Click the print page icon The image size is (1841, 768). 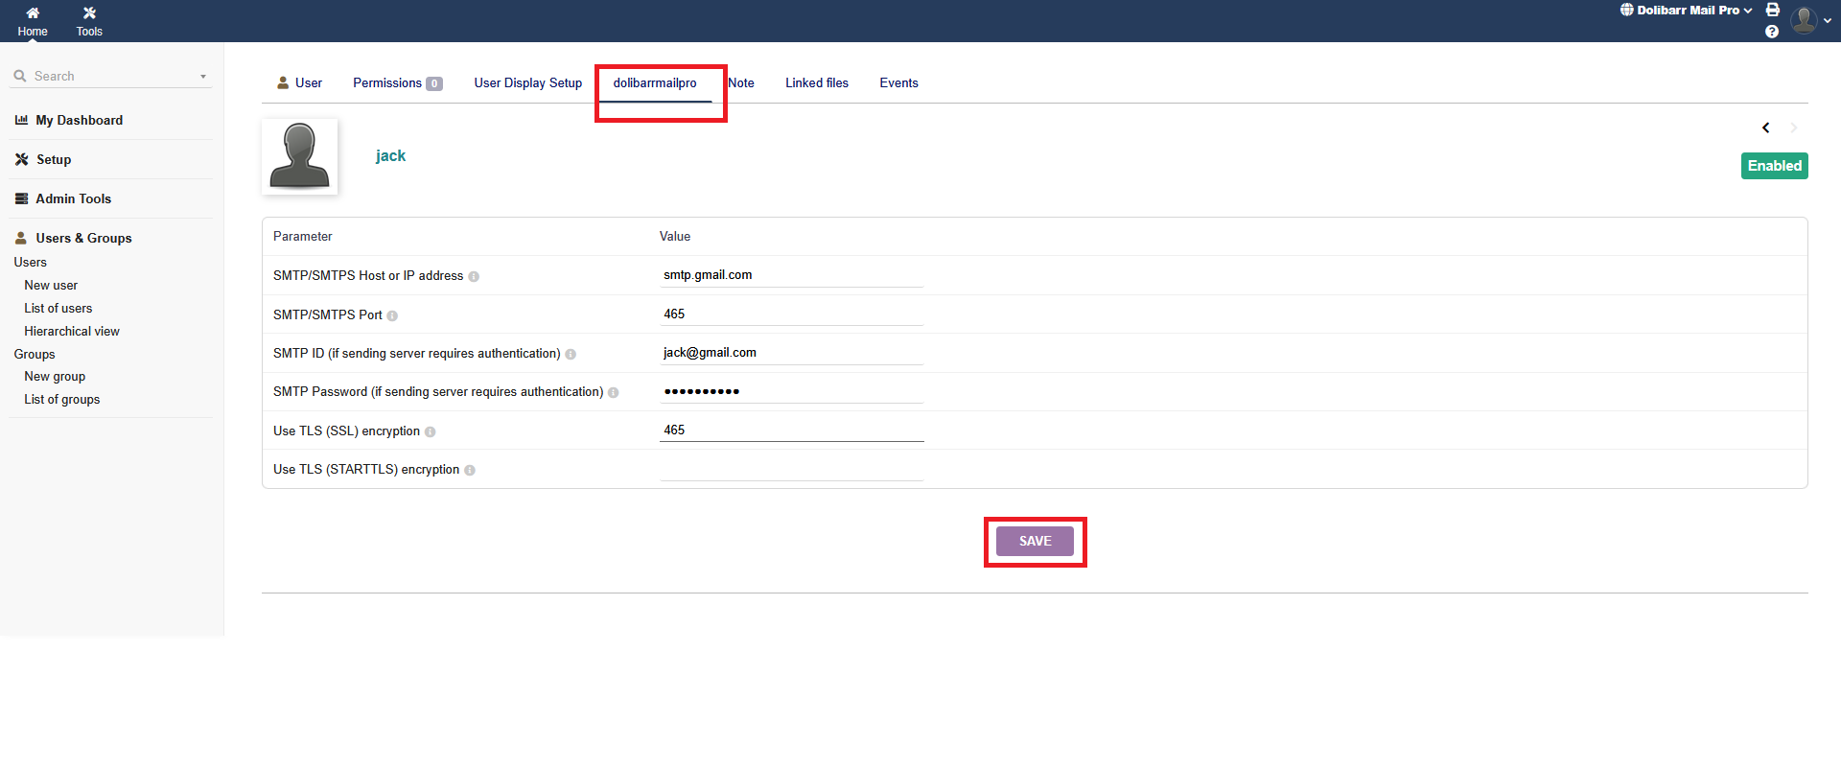click(1773, 10)
